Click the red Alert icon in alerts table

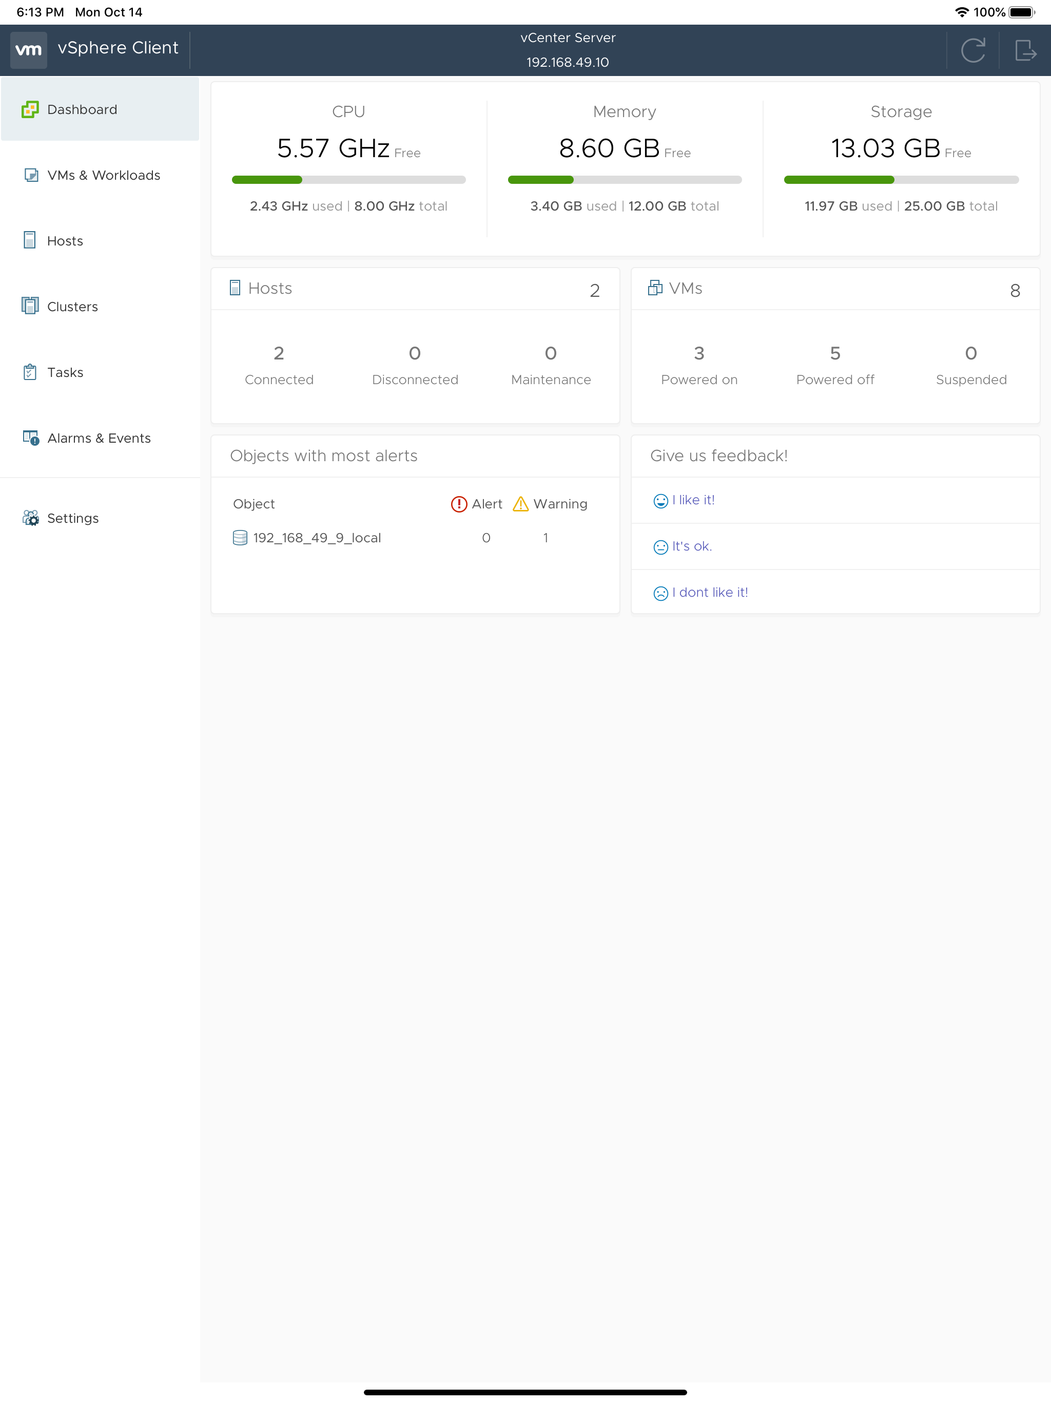(x=458, y=504)
